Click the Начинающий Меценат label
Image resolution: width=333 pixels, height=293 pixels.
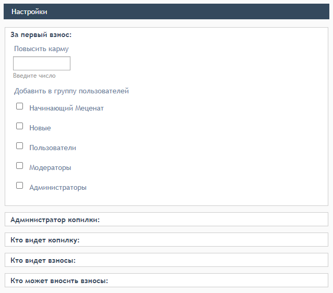coord(66,108)
